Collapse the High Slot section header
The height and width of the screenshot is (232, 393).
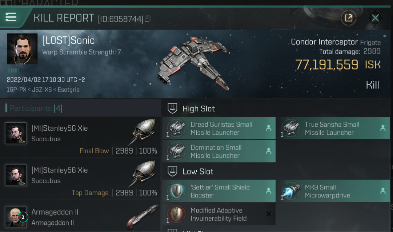[192, 109]
